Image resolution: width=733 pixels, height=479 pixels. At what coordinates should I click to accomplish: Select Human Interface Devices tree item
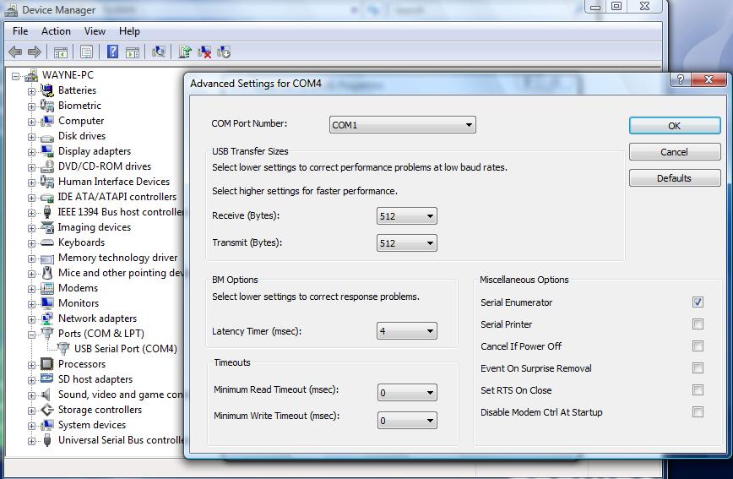(114, 182)
